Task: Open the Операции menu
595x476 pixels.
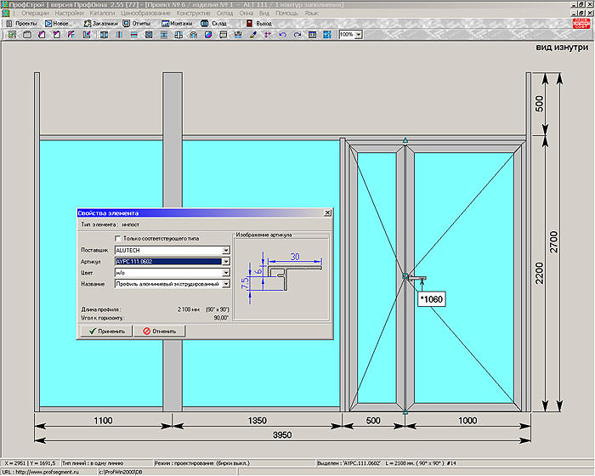Action: pos(34,14)
